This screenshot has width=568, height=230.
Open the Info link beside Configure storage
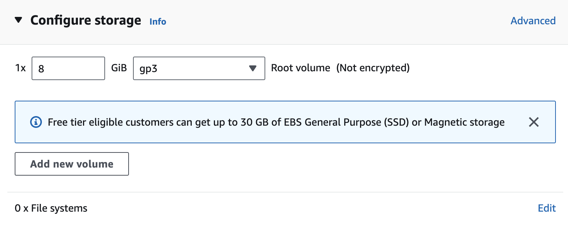(x=158, y=22)
